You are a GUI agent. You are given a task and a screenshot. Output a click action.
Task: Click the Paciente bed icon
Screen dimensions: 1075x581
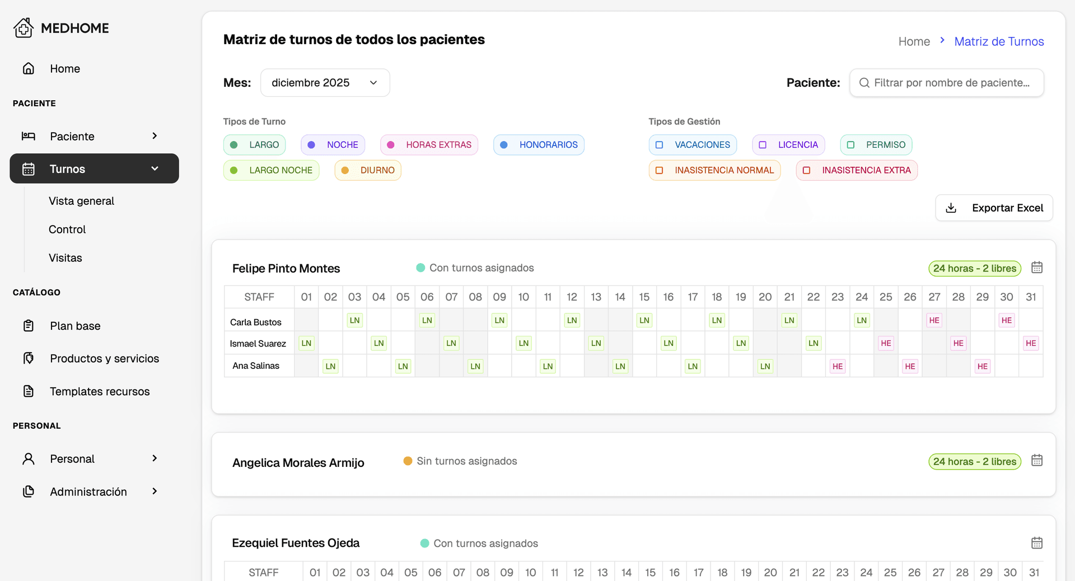coord(29,135)
